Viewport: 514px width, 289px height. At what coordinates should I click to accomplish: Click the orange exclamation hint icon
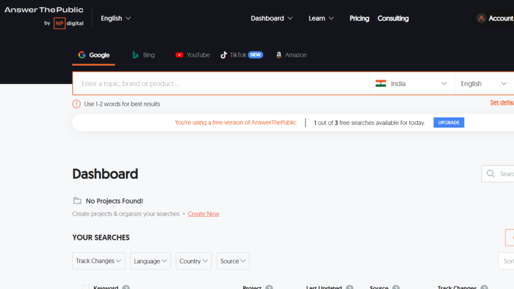click(76, 104)
